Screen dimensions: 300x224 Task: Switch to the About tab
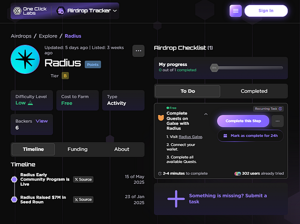point(122,149)
